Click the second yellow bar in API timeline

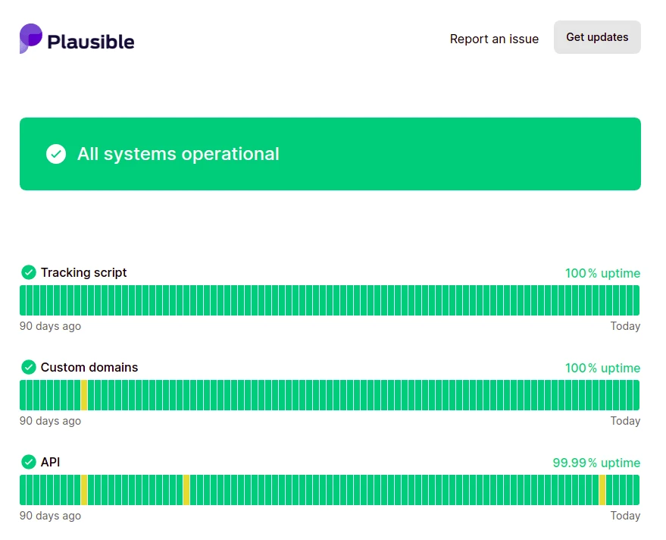pos(186,490)
